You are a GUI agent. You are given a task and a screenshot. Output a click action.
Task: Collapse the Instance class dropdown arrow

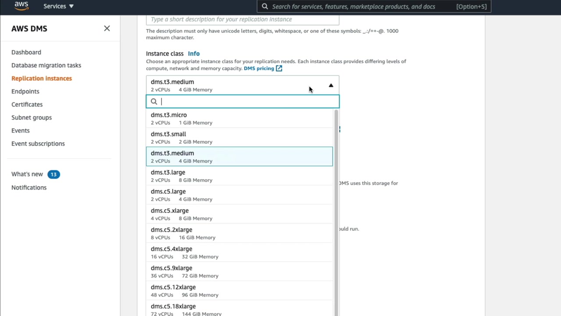coord(331,86)
